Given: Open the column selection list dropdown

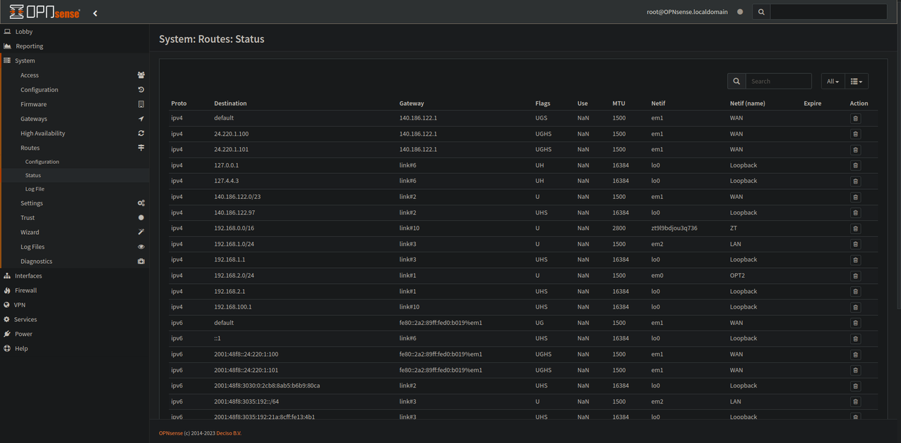Looking at the screenshot, I should coord(856,81).
